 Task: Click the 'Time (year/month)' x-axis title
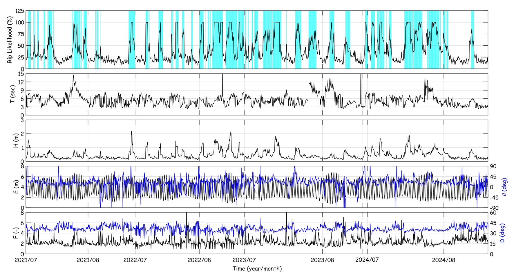click(257, 269)
